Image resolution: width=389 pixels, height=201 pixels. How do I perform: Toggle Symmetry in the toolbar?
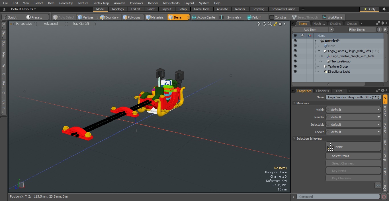[x=231, y=17]
